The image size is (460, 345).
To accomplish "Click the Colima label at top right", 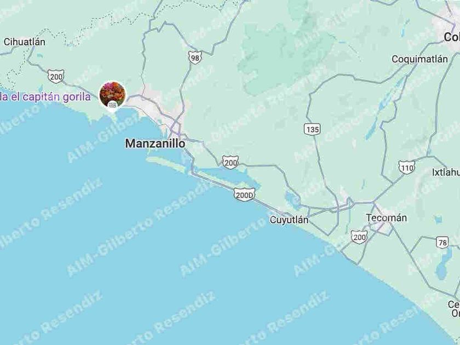I will 452,37.
